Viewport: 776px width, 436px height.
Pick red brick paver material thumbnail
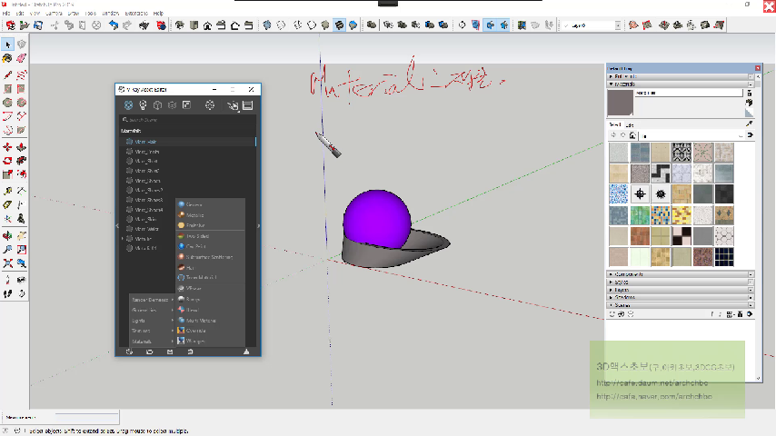point(640,236)
